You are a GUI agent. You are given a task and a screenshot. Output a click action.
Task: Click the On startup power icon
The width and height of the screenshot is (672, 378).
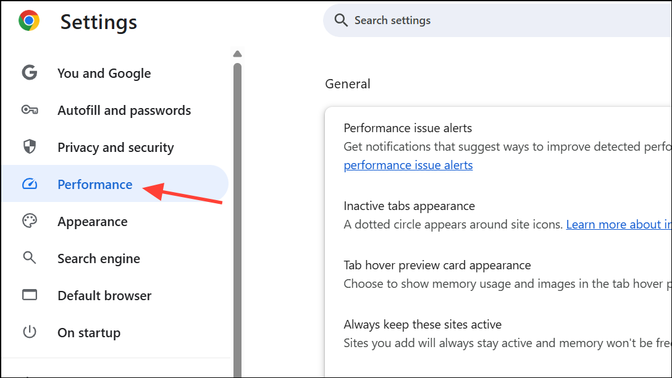click(30, 332)
